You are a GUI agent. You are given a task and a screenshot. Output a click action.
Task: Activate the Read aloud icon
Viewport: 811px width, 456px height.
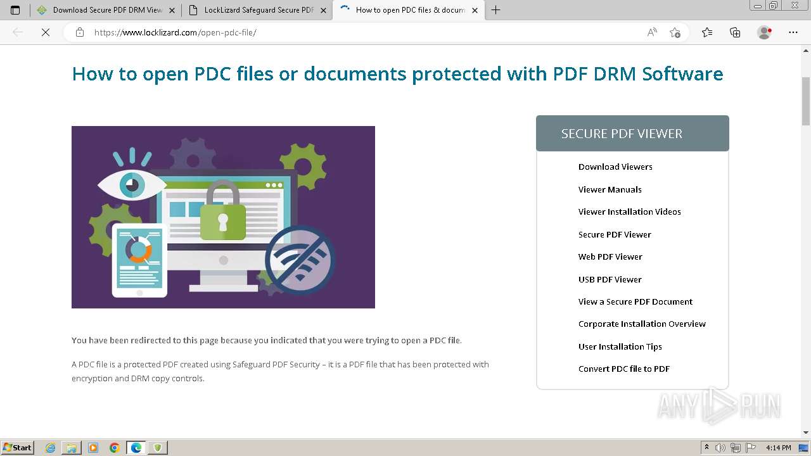click(x=652, y=32)
